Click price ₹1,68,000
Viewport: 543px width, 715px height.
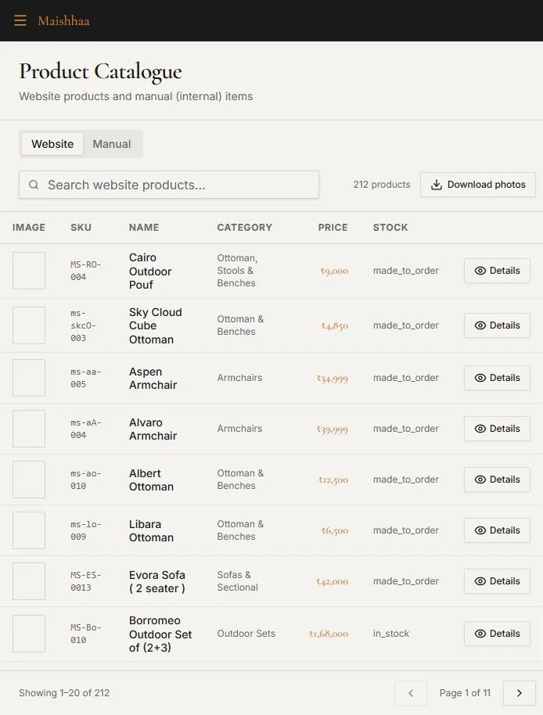tap(329, 634)
